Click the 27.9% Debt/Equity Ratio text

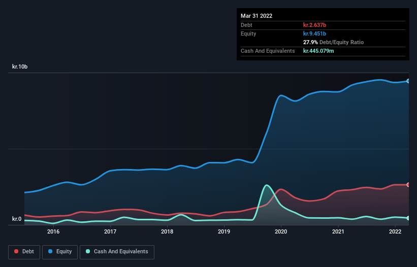click(x=334, y=42)
